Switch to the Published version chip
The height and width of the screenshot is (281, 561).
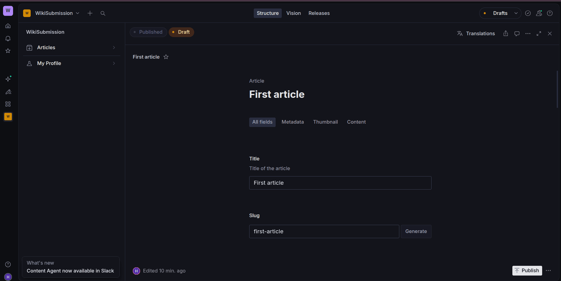pyautogui.click(x=148, y=32)
